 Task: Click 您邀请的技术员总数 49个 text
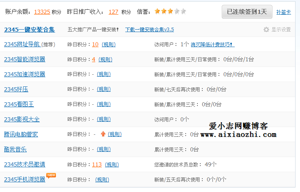pos(185,164)
